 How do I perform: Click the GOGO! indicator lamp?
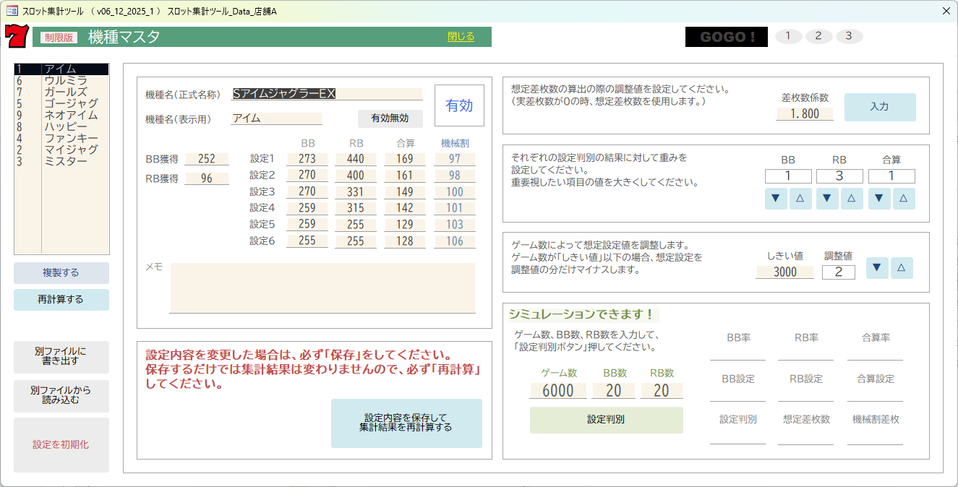pyautogui.click(x=726, y=35)
